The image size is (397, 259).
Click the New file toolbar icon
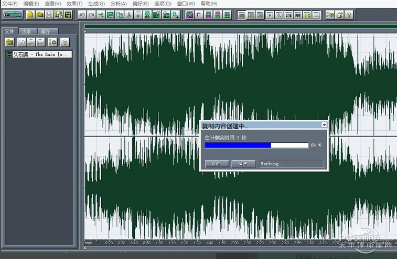[30, 15]
